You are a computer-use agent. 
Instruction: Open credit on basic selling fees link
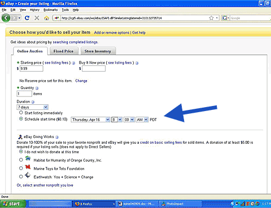point(161,143)
